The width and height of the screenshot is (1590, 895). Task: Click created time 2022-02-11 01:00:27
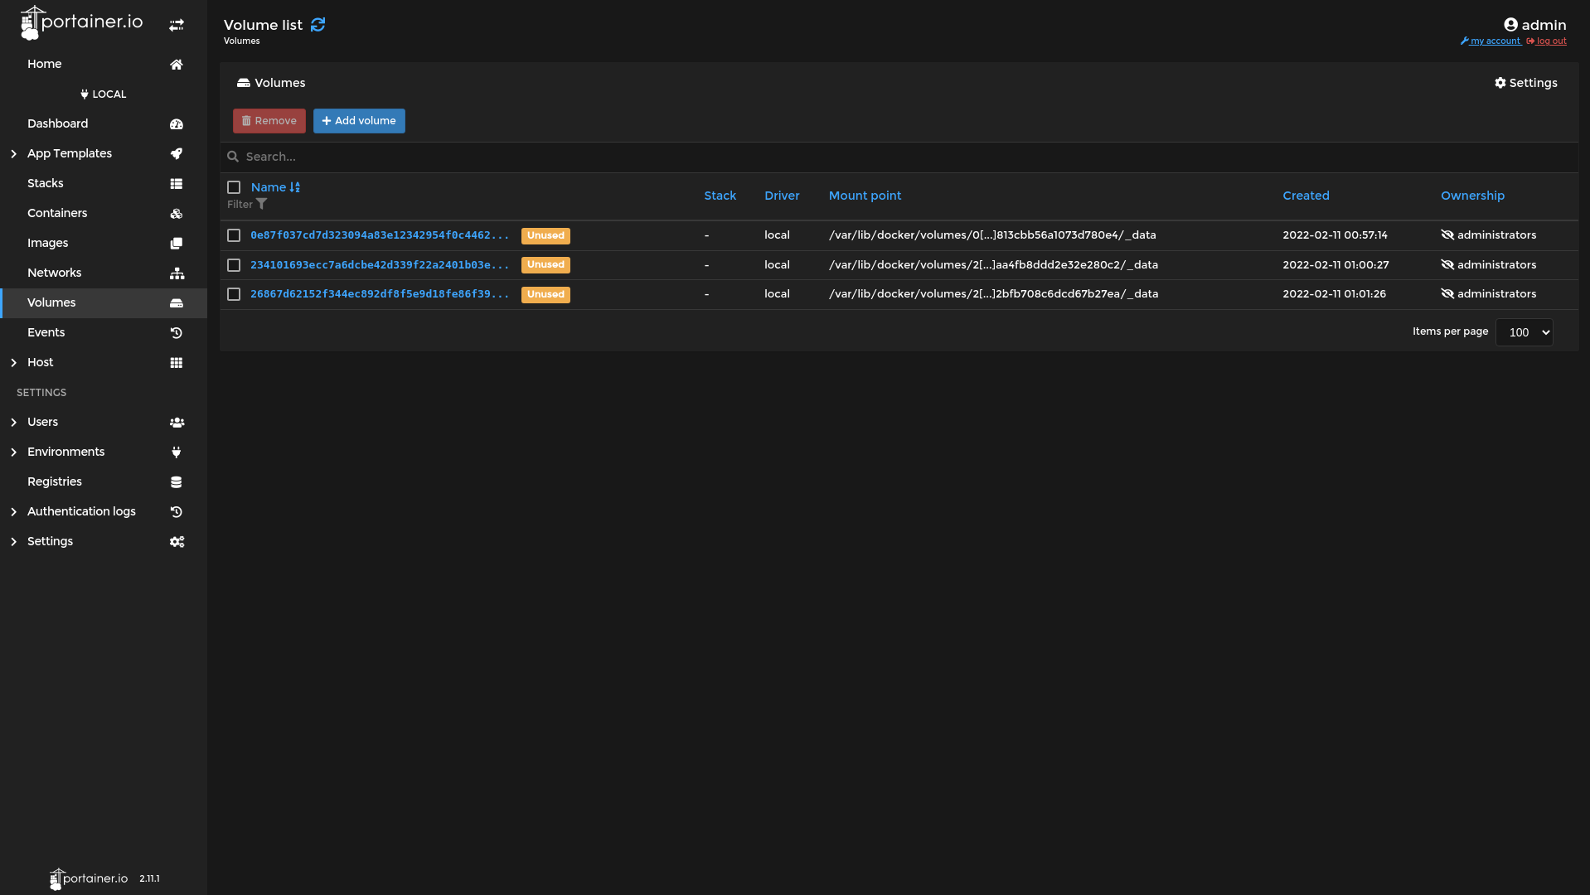pyautogui.click(x=1336, y=265)
